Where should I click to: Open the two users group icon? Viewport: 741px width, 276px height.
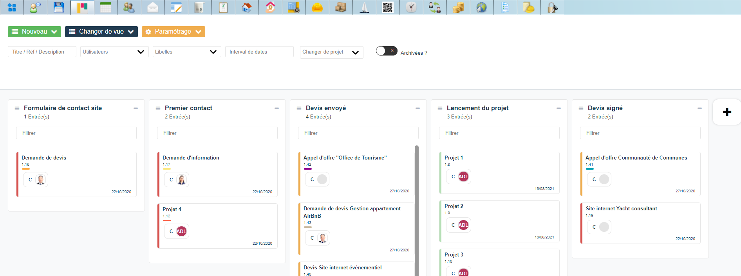click(x=129, y=7)
